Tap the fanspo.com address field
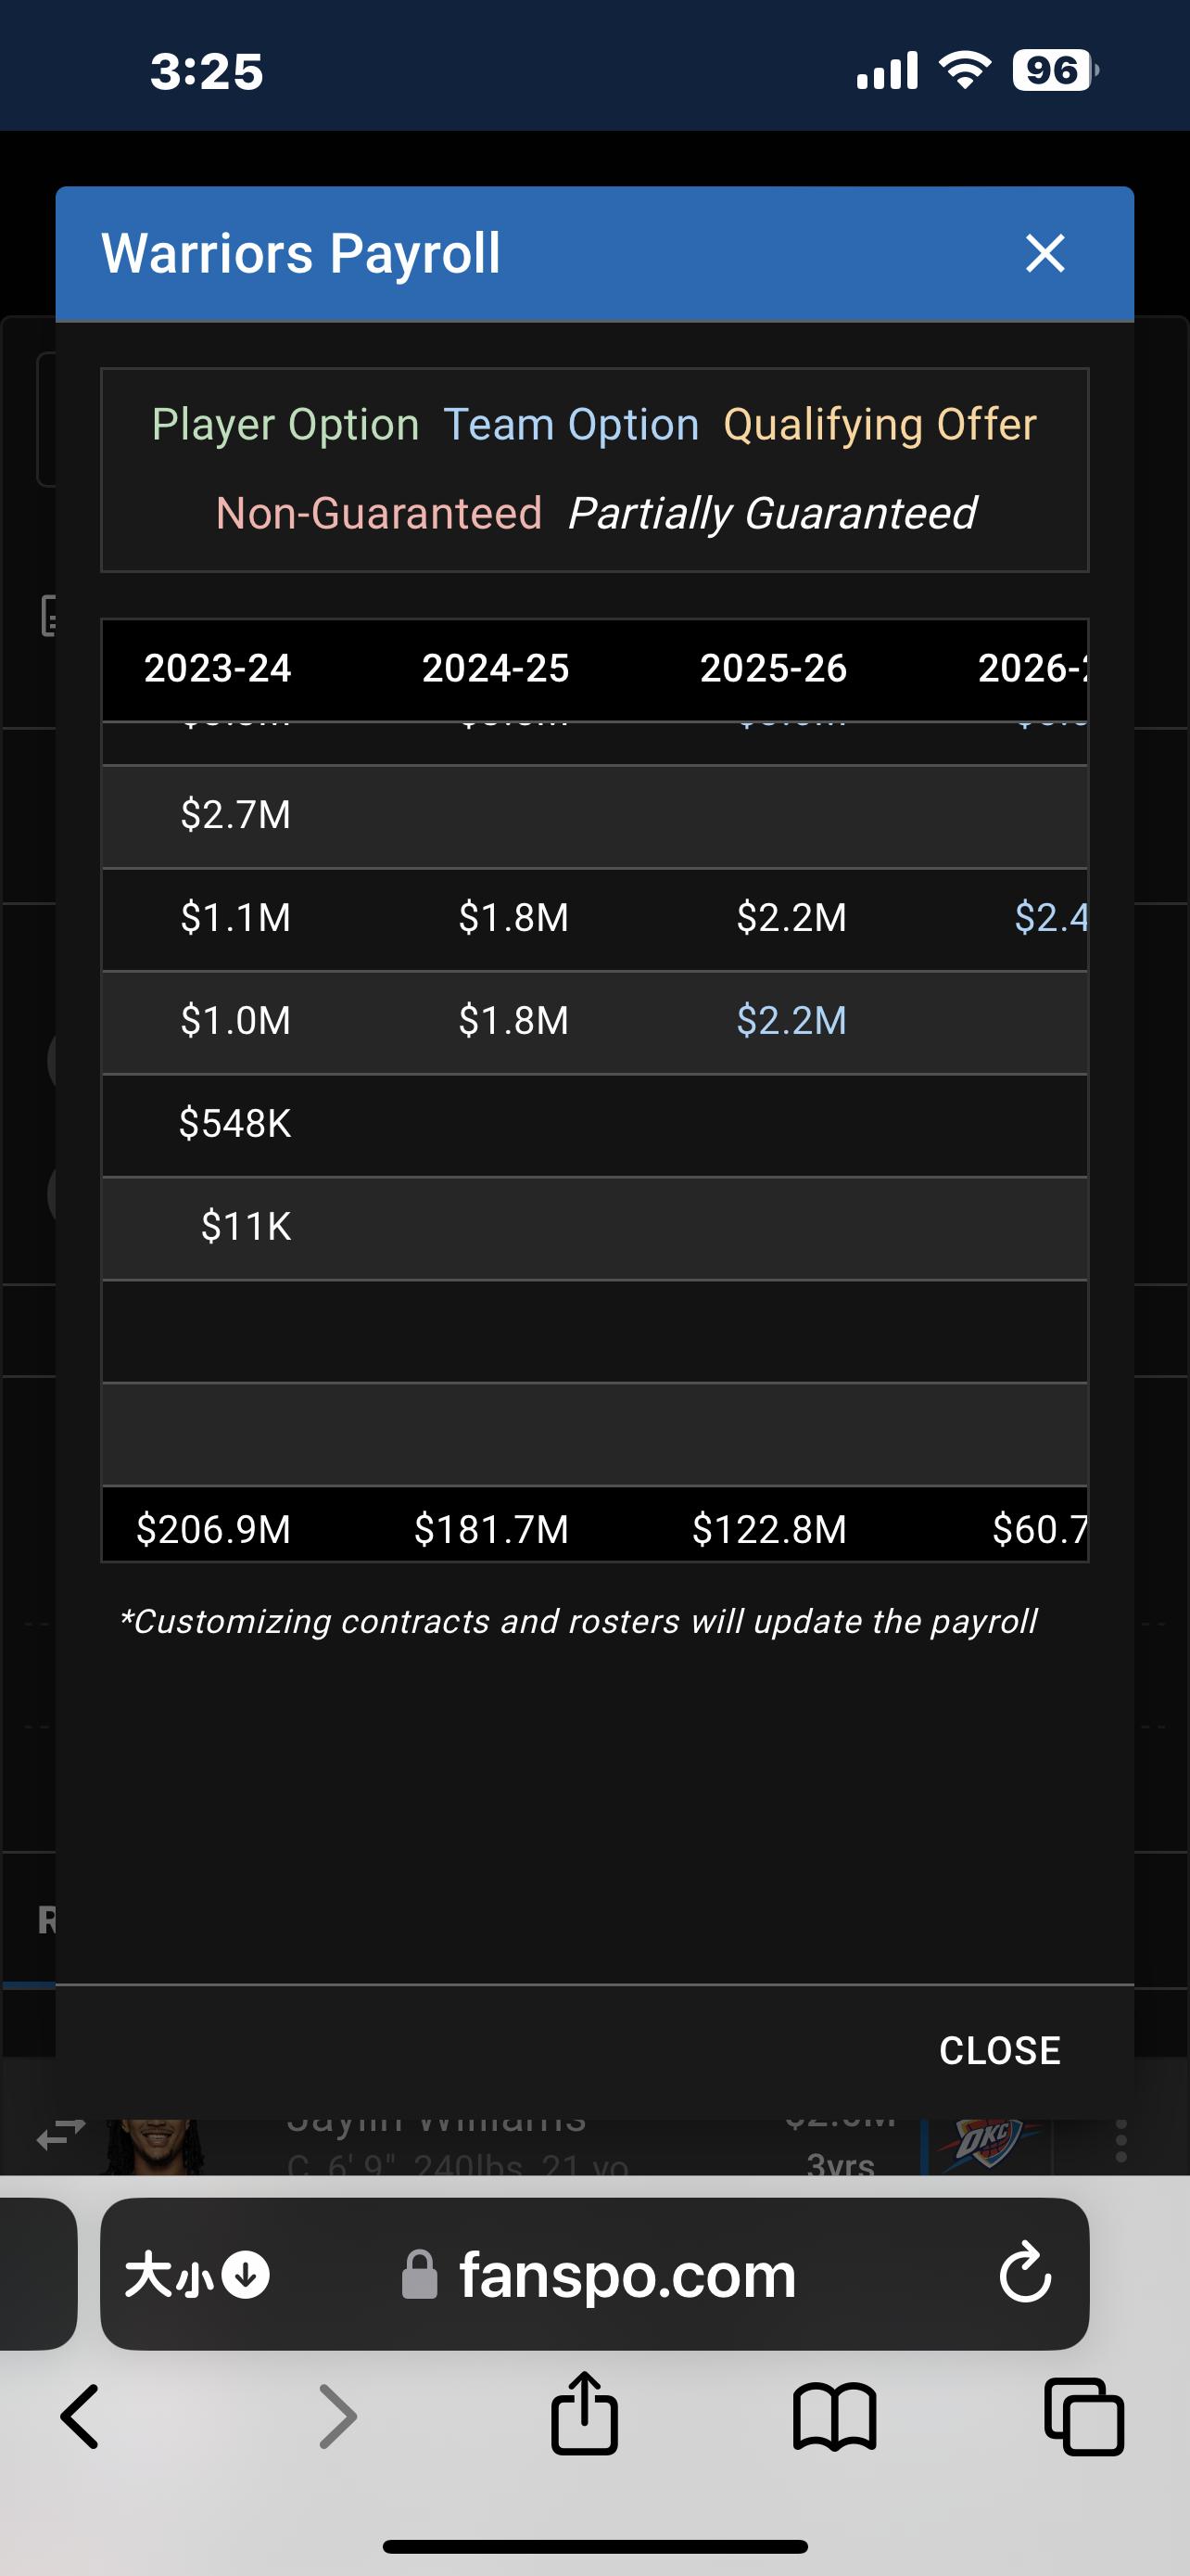Image resolution: width=1190 pixels, height=2576 pixels. click(600, 2275)
